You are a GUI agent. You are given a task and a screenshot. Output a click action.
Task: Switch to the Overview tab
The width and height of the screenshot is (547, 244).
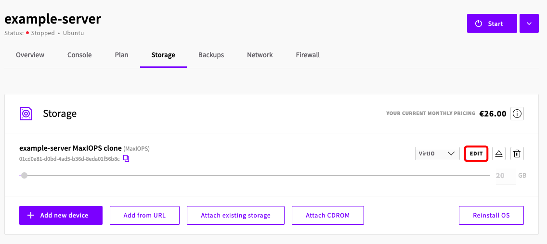[30, 55]
